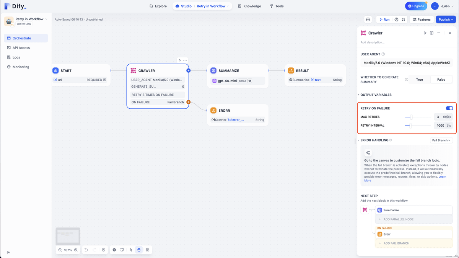Open the Features button
The image size is (459, 258).
422,20
